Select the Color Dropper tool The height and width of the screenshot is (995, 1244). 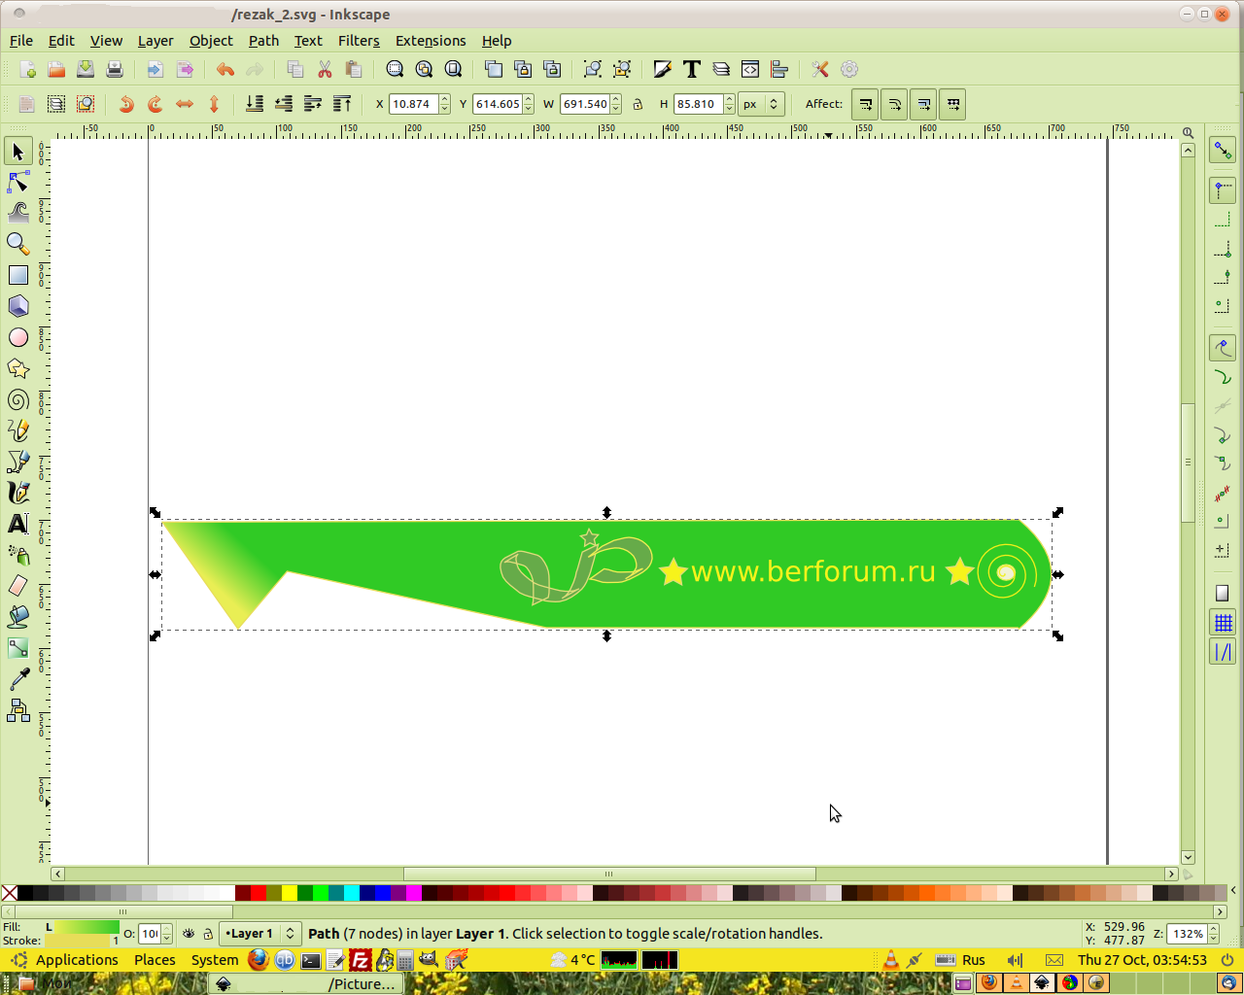[x=18, y=679]
